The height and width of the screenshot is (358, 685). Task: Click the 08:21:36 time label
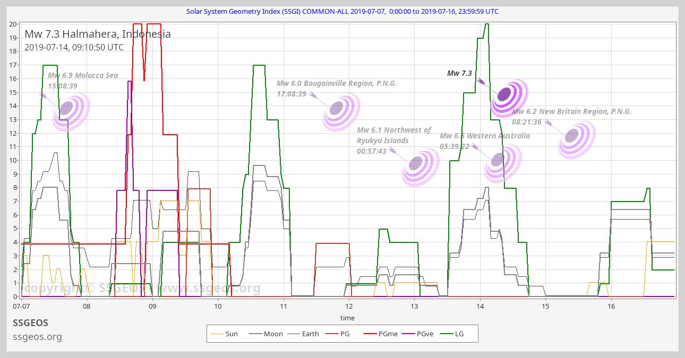[527, 122]
